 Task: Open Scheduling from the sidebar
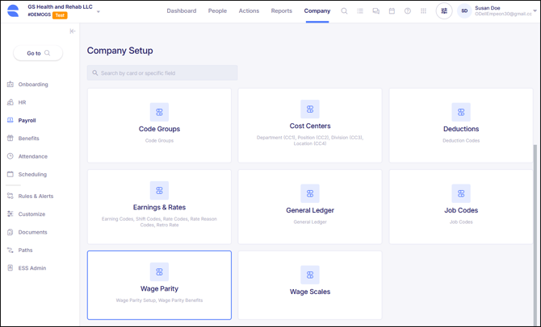(x=32, y=174)
